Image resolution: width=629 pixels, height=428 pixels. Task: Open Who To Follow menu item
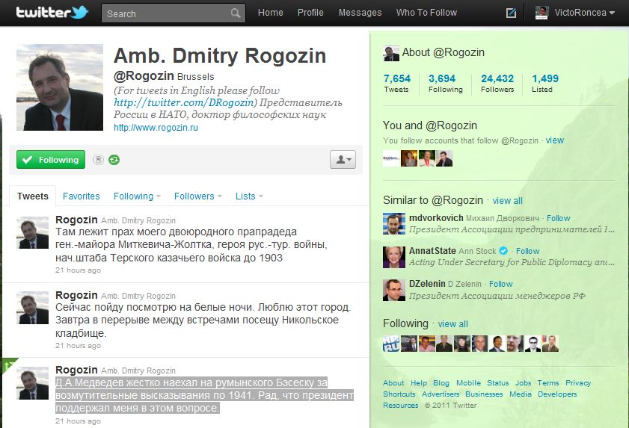[426, 13]
